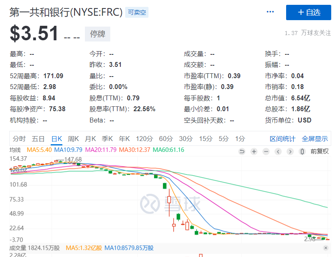Screen dimensions: 332x257
Task: Click the 市净率 value 0.04
Action: [297, 76]
